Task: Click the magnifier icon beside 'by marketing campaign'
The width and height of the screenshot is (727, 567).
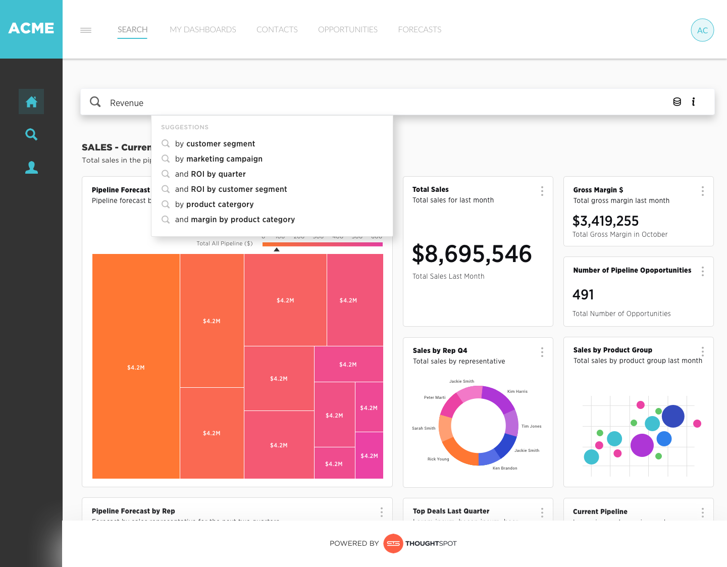Action: pos(166,159)
